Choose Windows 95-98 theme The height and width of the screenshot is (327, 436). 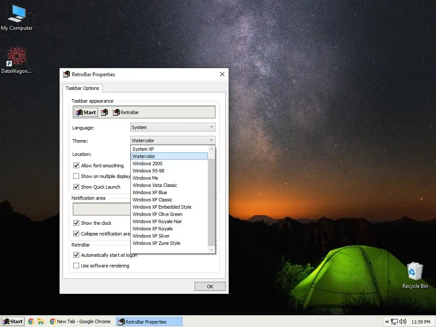[169, 171]
